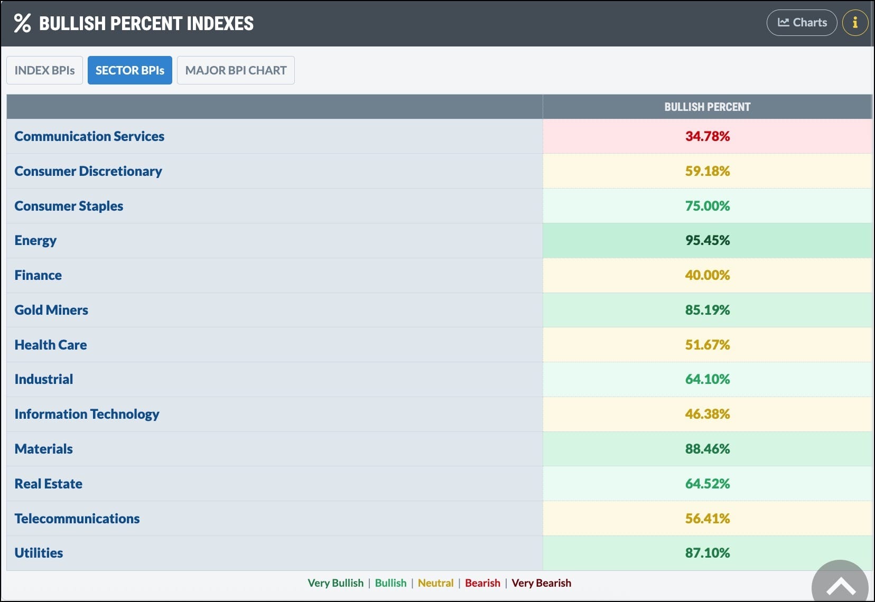The image size is (875, 602).
Task: Open the Utilities sector link
Action: (39, 553)
